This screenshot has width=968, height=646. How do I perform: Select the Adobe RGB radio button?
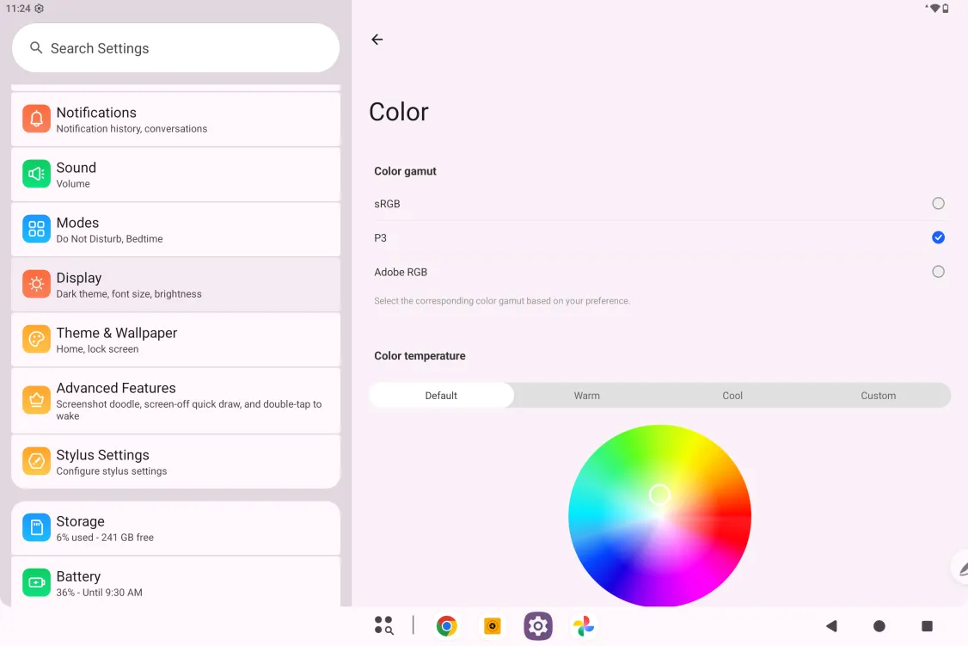click(938, 271)
